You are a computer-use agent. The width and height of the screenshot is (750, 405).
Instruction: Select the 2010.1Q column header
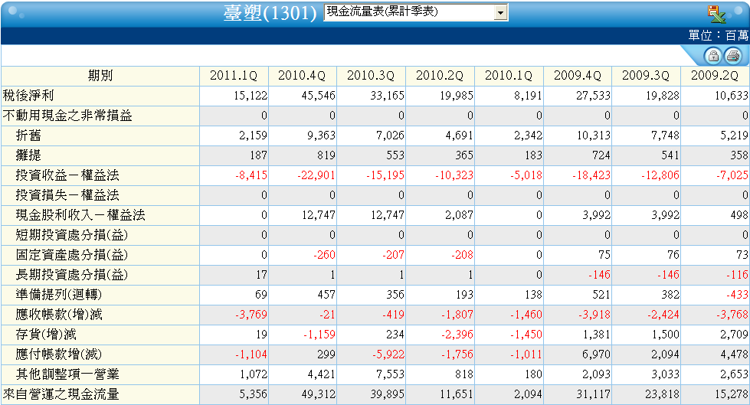(509, 76)
